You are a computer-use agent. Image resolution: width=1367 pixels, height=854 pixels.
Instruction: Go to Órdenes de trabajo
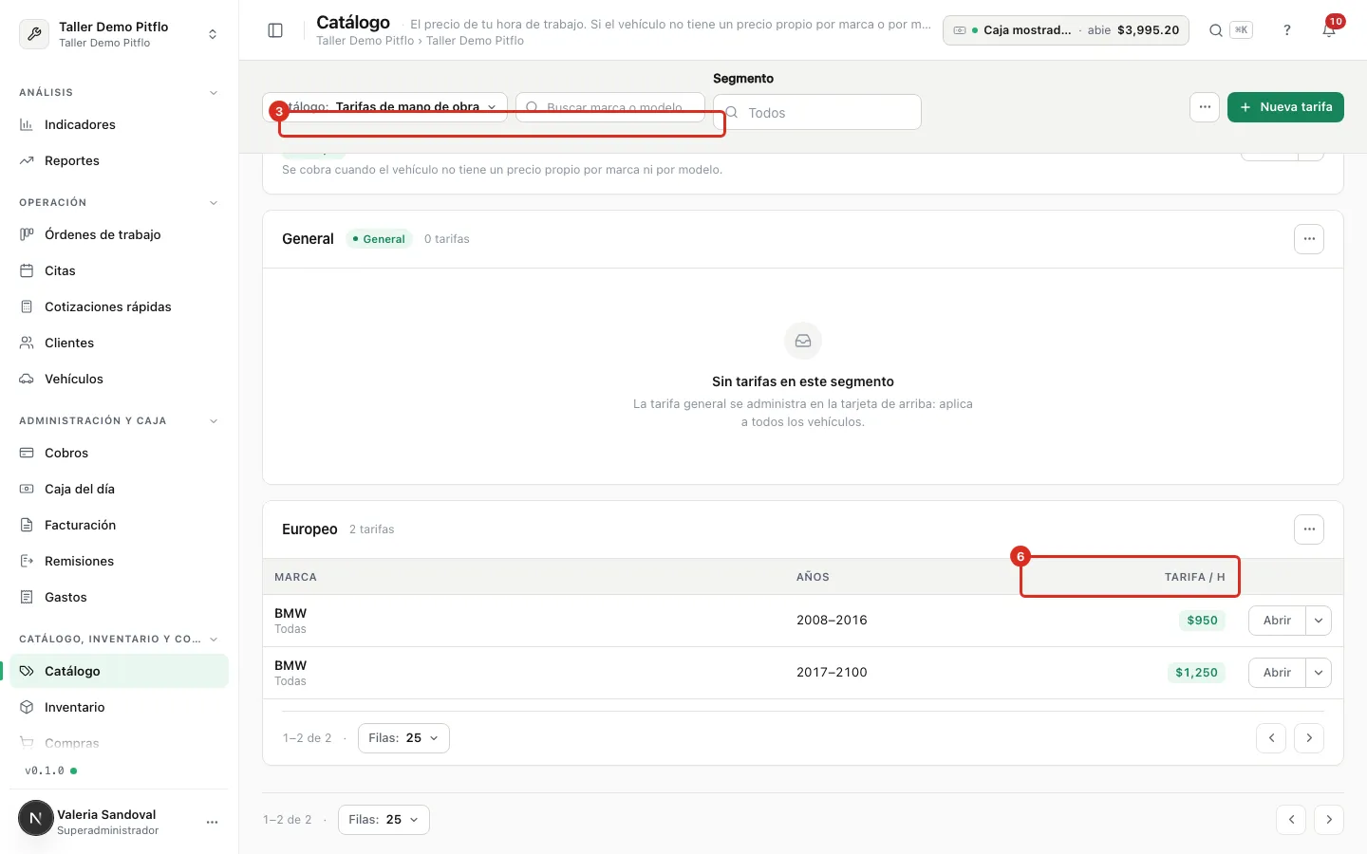(x=119, y=235)
